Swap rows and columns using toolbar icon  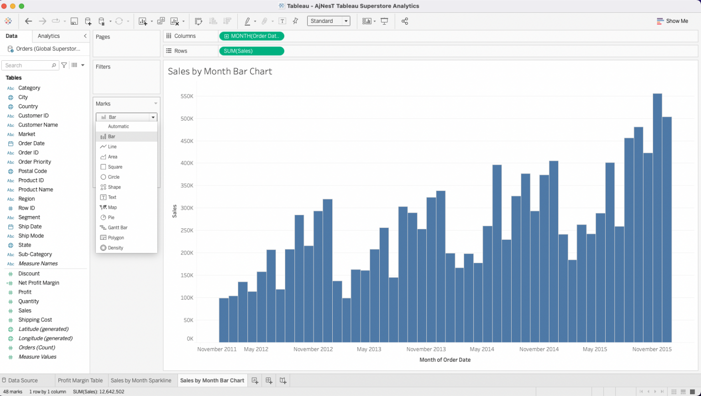tap(199, 21)
